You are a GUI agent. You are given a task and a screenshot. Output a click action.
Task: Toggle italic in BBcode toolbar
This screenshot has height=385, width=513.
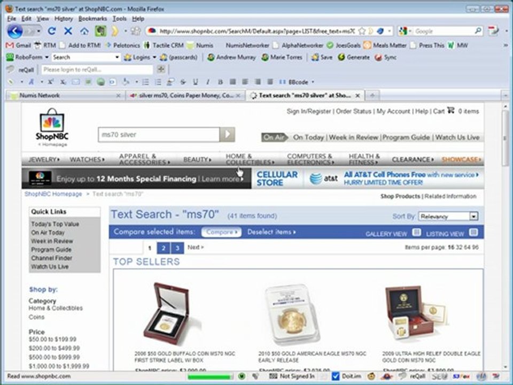click(x=208, y=82)
